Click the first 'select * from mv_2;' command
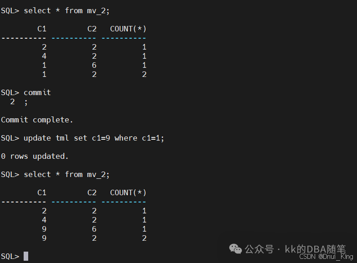Screen dimensions: 357x263 (67, 11)
